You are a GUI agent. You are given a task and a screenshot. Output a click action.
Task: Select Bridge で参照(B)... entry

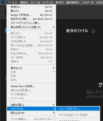tap(31, 15)
